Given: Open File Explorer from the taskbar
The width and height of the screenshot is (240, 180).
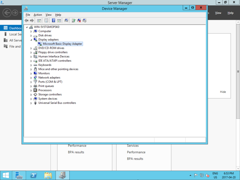Looking at the screenshot, I should tap(48, 175).
